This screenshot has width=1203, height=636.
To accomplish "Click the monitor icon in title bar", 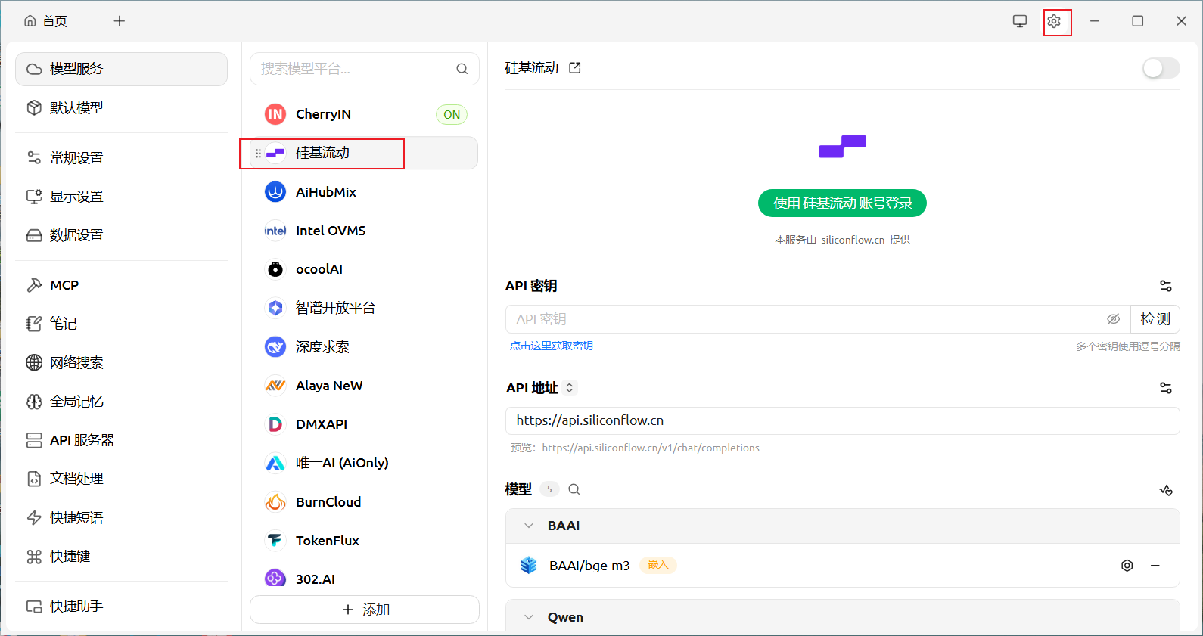I will [x=1020, y=21].
